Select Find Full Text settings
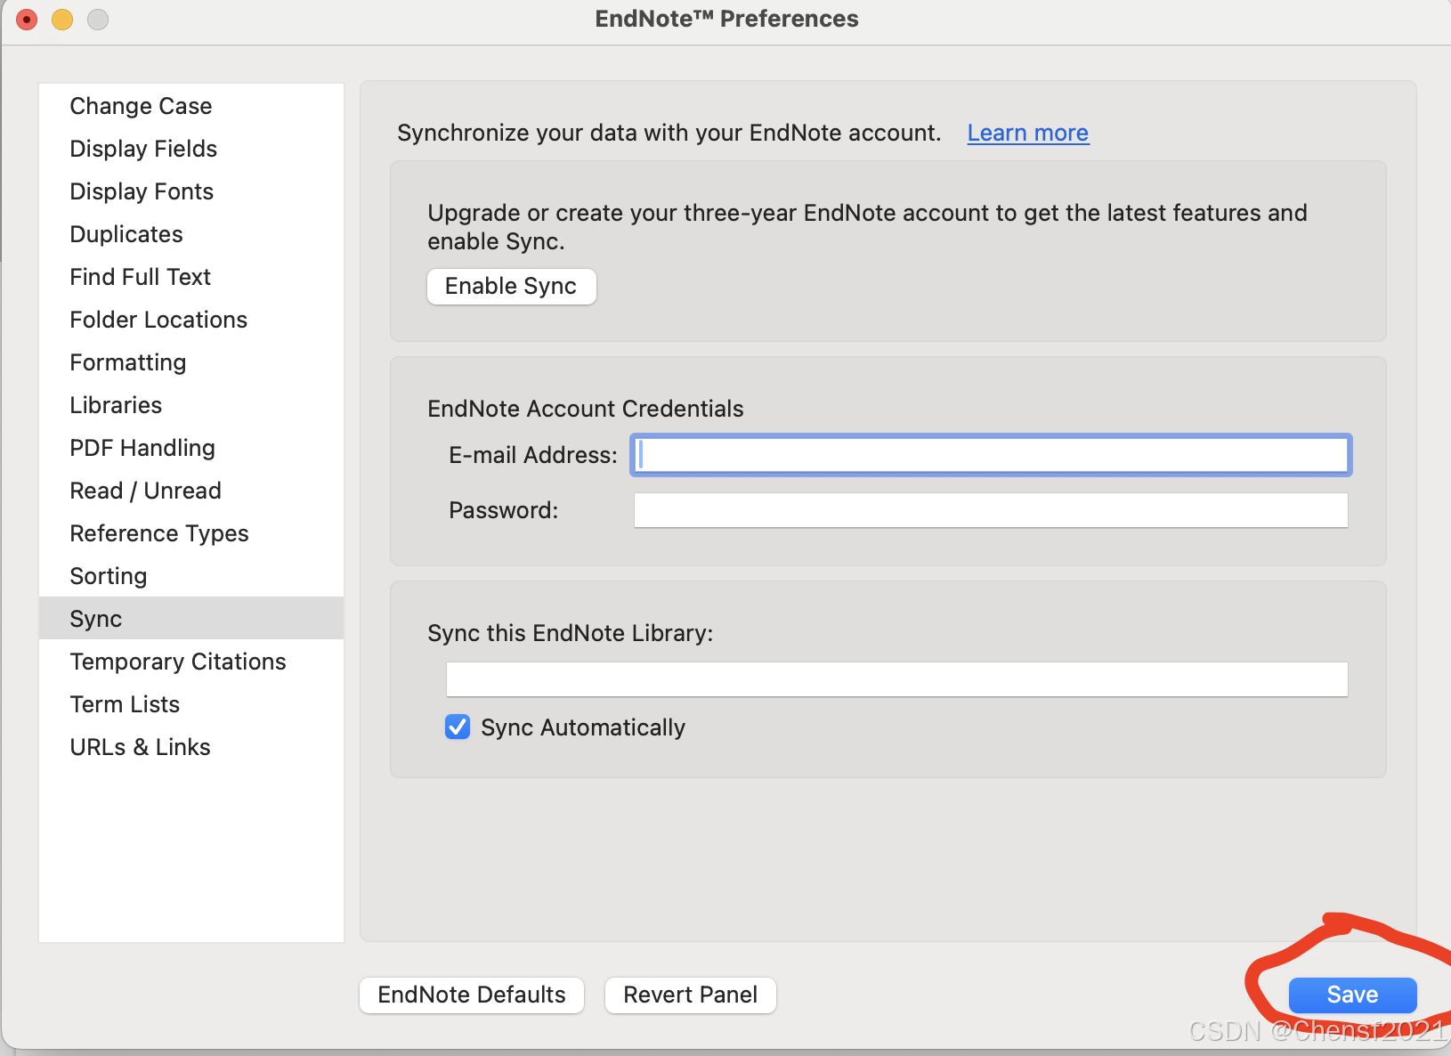 pos(140,277)
